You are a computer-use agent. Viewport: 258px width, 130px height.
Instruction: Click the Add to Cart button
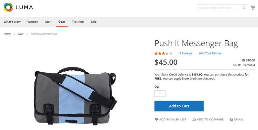coord(179,106)
